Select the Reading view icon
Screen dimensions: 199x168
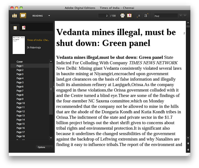click(x=23, y=16)
